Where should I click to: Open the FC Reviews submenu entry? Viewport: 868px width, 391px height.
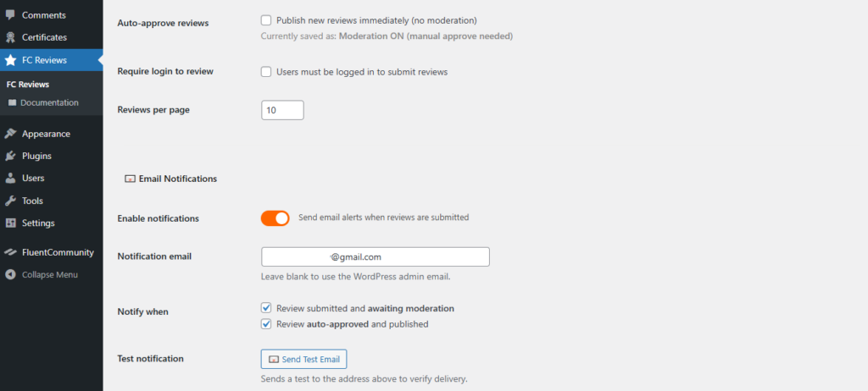[x=28, y=85]
